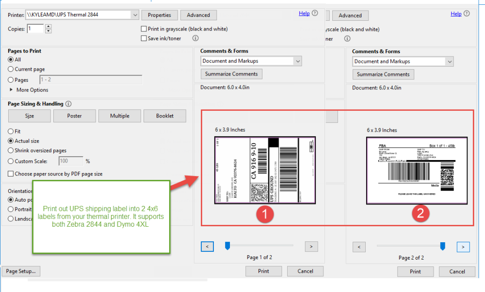485x292 pixels.
Task: Select Landscape orientation radio button
Action: pos(11,219)
